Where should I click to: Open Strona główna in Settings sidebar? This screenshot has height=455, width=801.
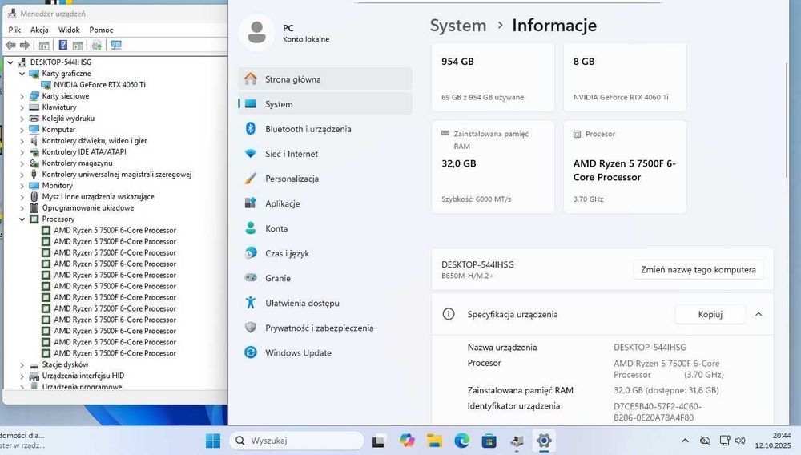coord(325,79)
